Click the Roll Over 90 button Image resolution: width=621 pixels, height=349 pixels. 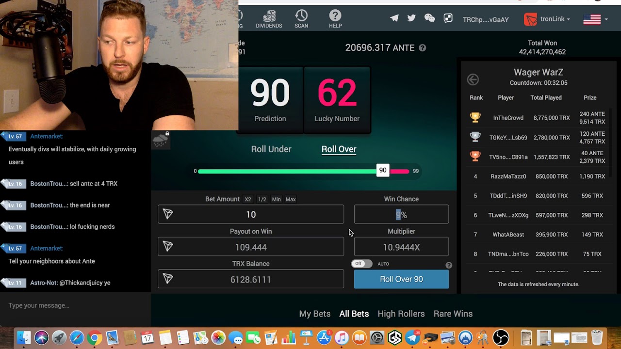(401, 279)
